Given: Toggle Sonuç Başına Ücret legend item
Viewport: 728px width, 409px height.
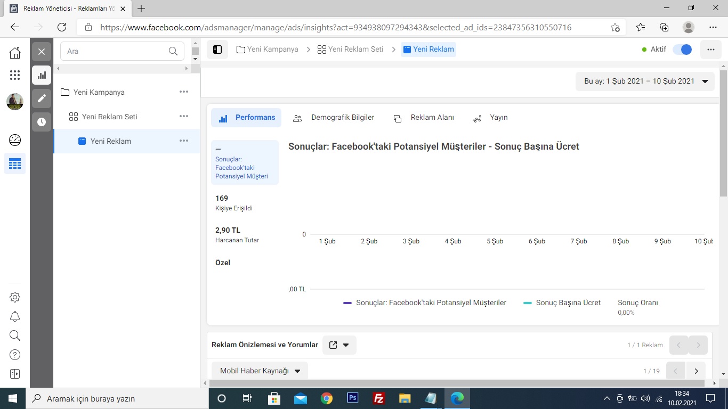Looking at the screenshot, I should pyautogui.click(x=562, y=302).
